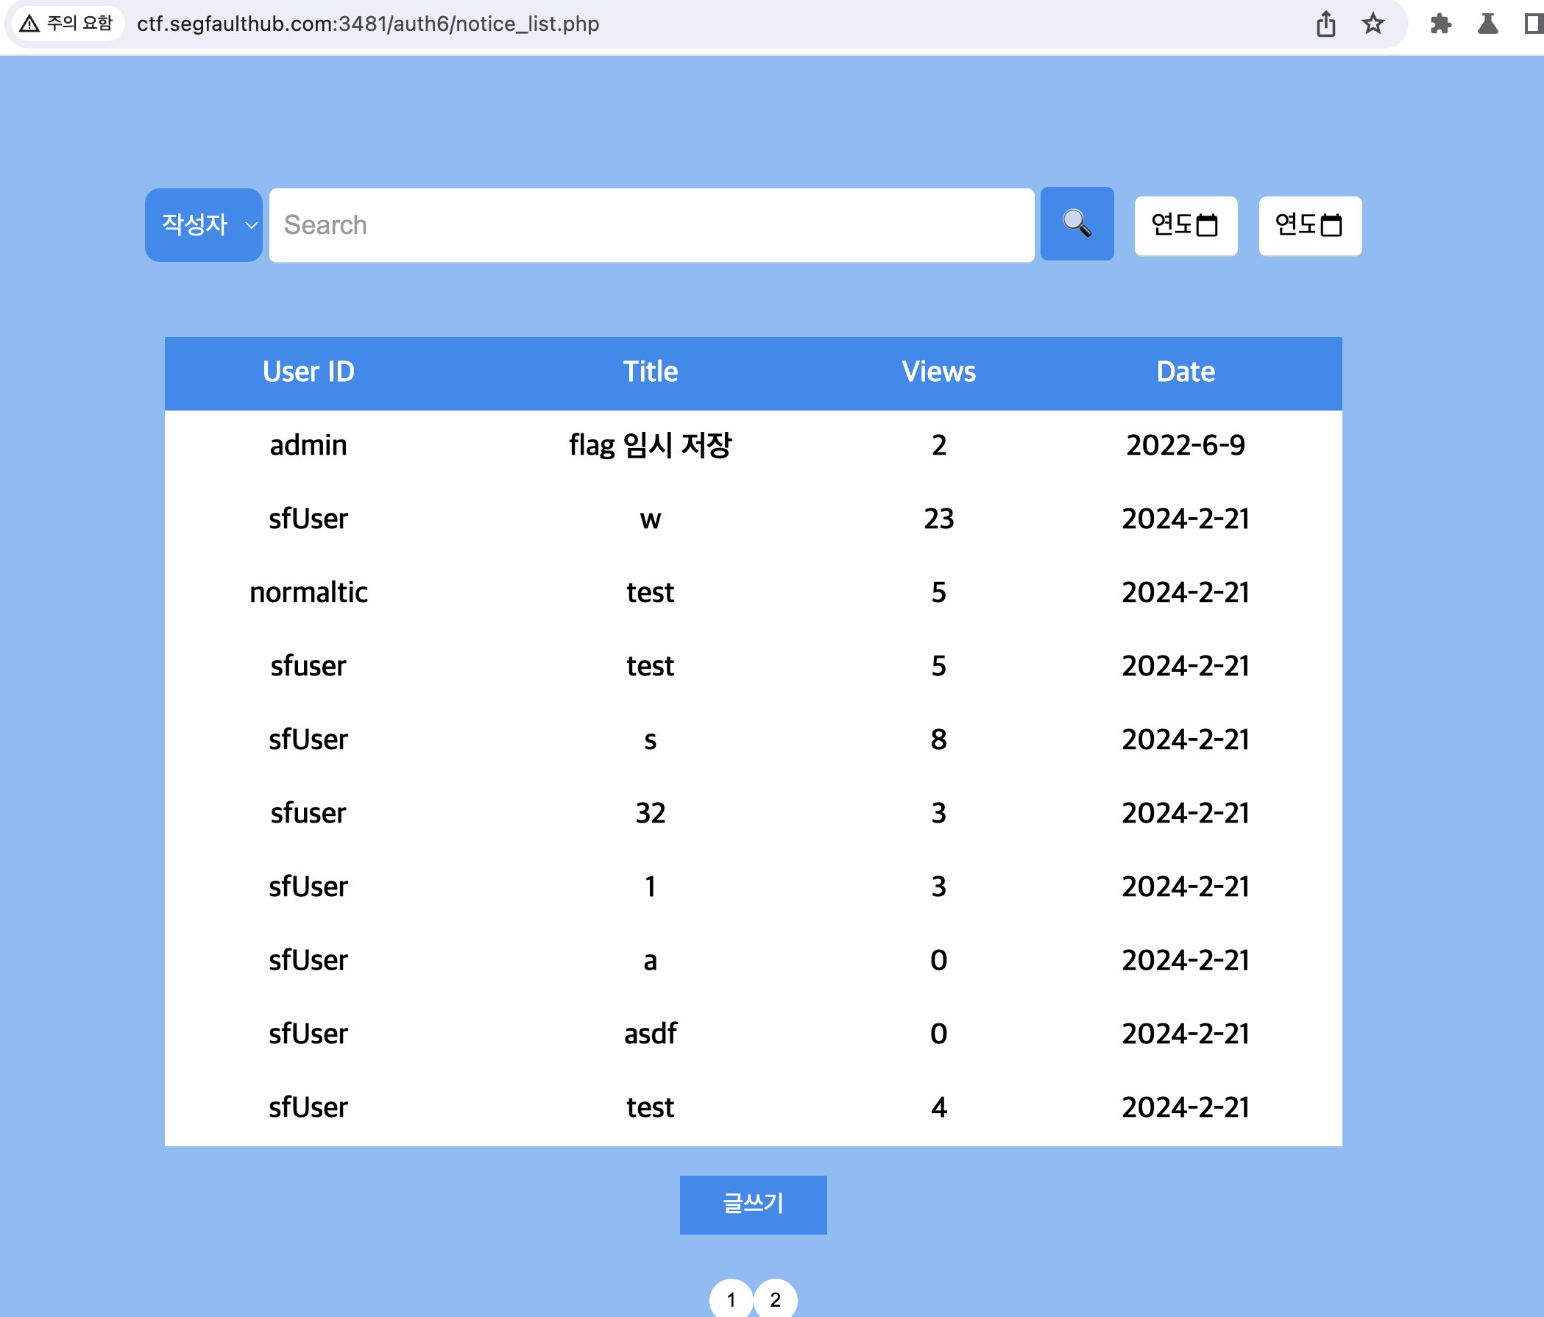Click the Date column header
This screenshot has height=1317, width=1544.
pyautogui.click(x=1185, y=372)
